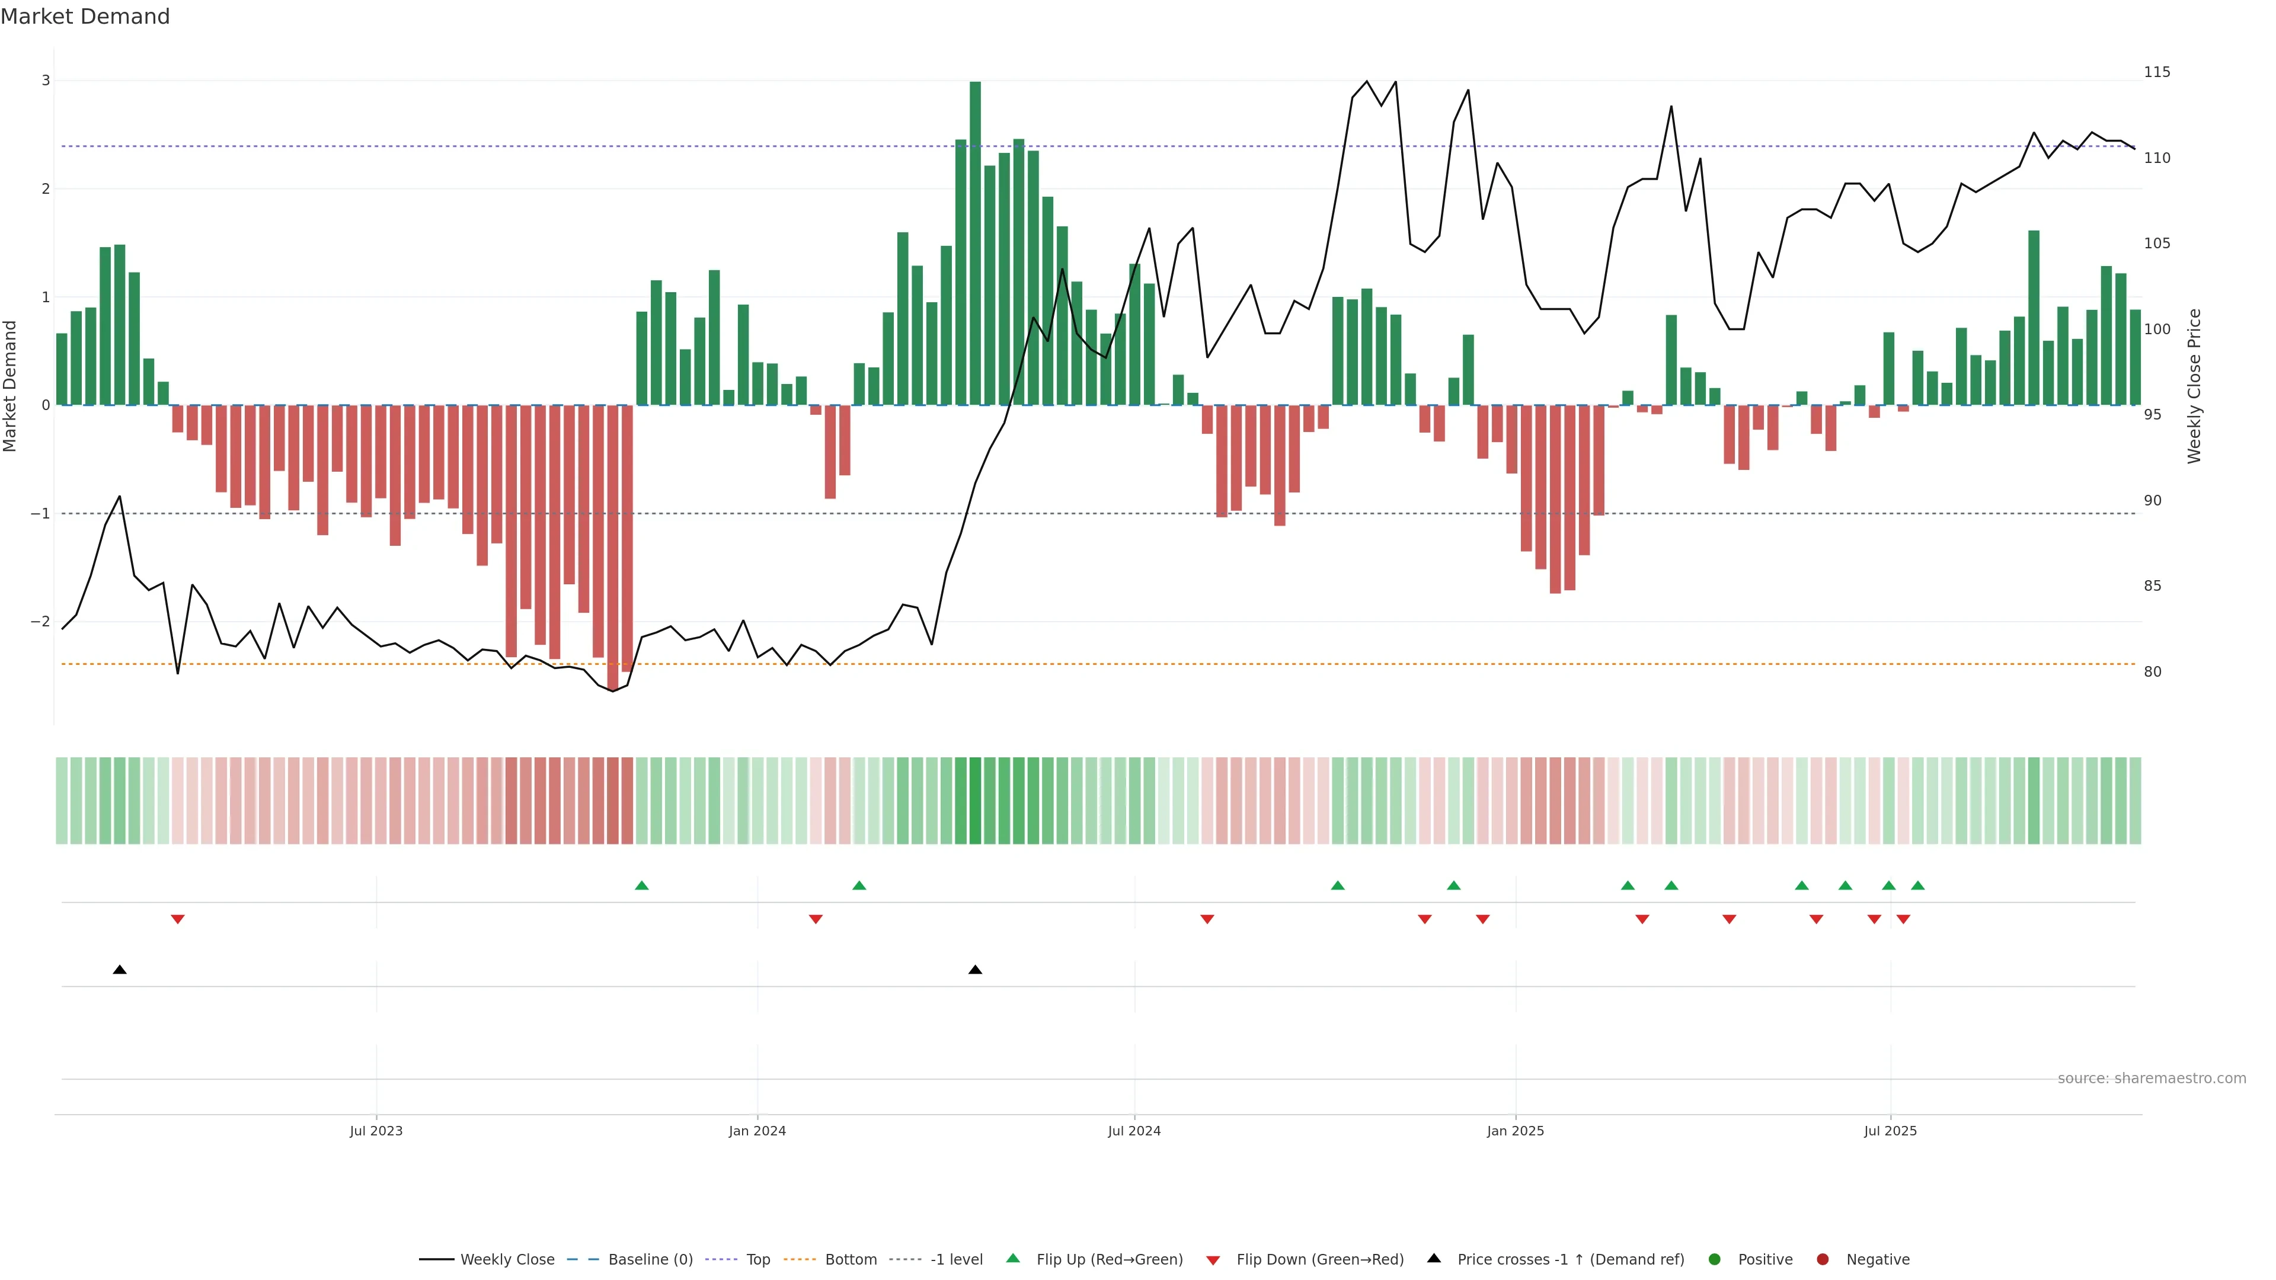Click the red Negative legend dot

click(x=1823, y=1259)
